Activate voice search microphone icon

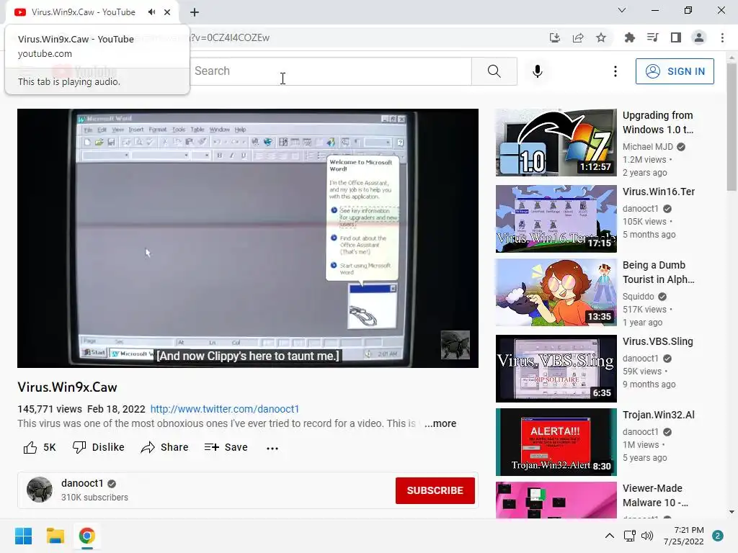coord(538,71)
